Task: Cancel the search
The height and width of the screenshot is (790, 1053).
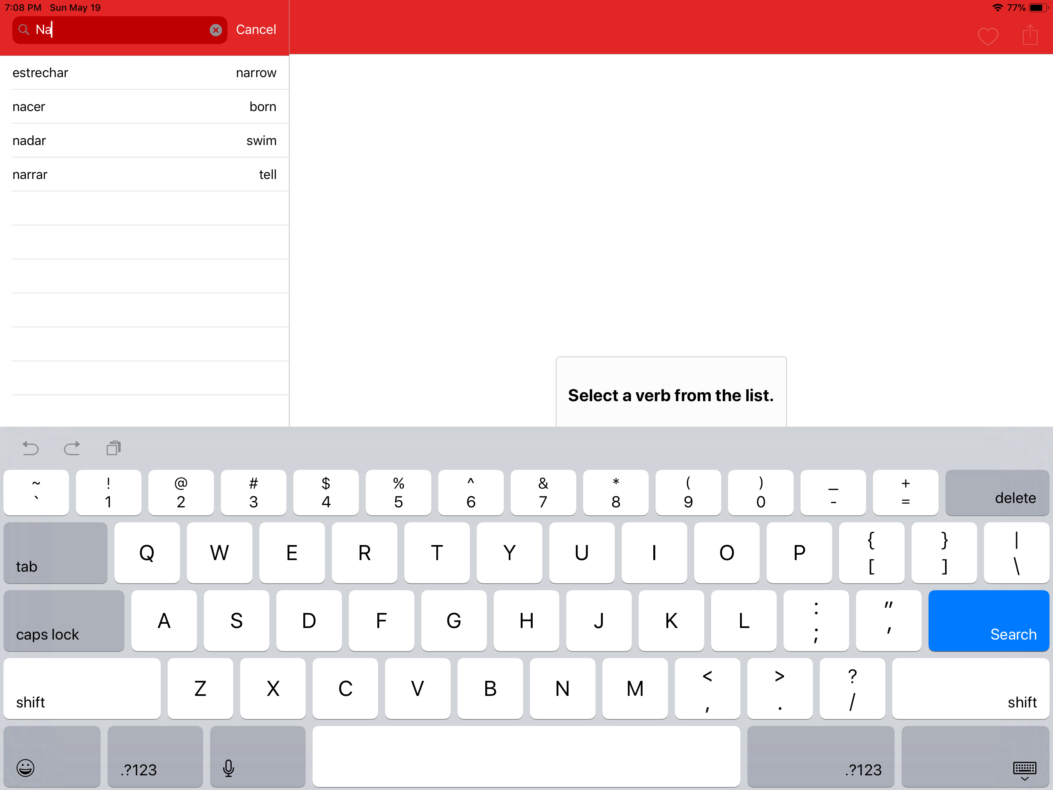Action: pos(256,30)
